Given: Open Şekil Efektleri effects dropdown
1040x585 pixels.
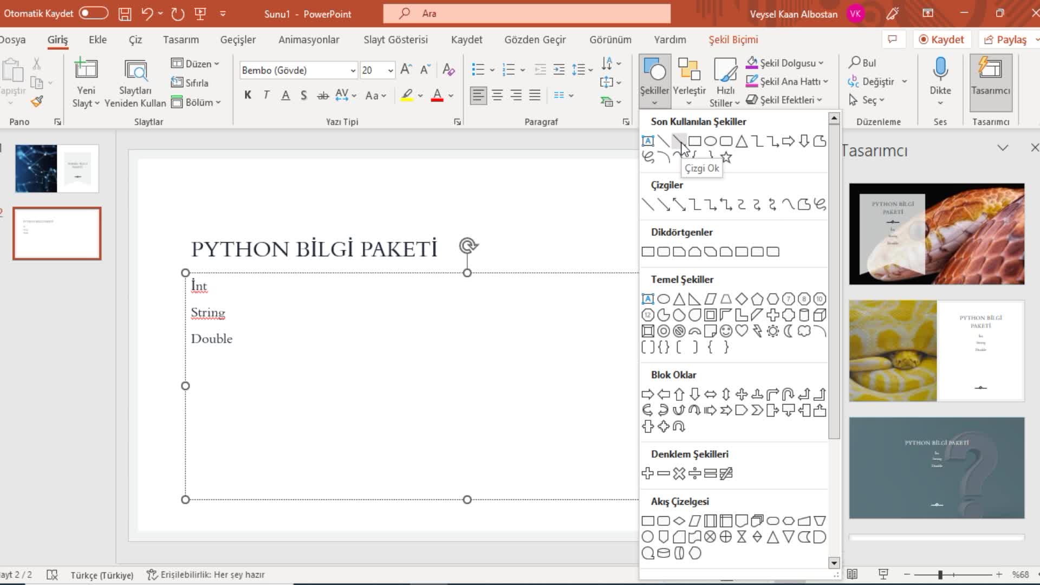Looking at the screenshot, I should click(784, 100).
